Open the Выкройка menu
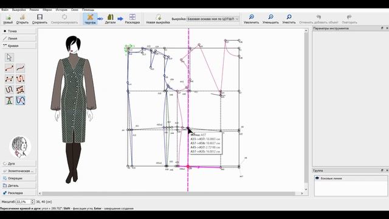389x219 pixels. point(19,10)
